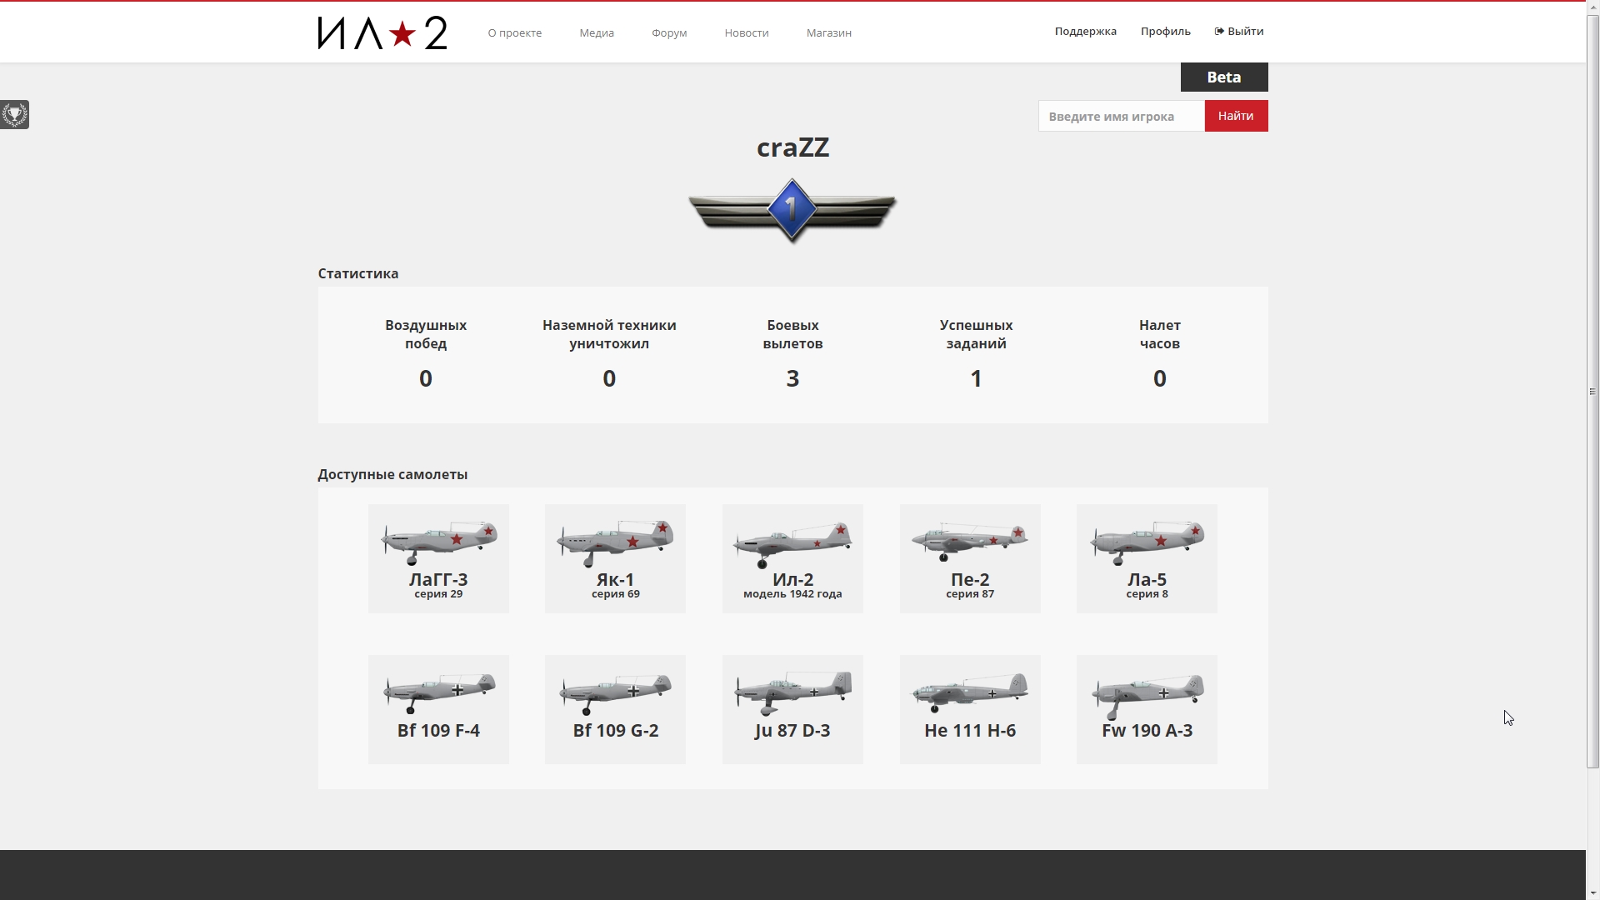This screenshot has width=1600, height=900.
Task: Go to the Форум menu item
Action: point(668,33)
